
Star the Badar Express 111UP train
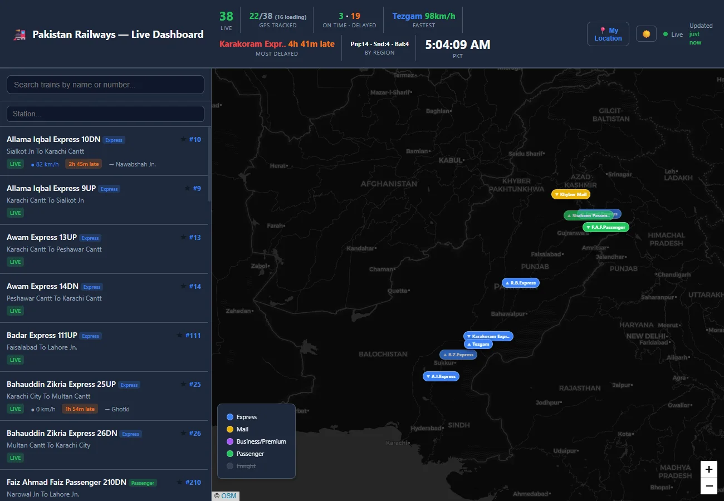tap(179, 335)
